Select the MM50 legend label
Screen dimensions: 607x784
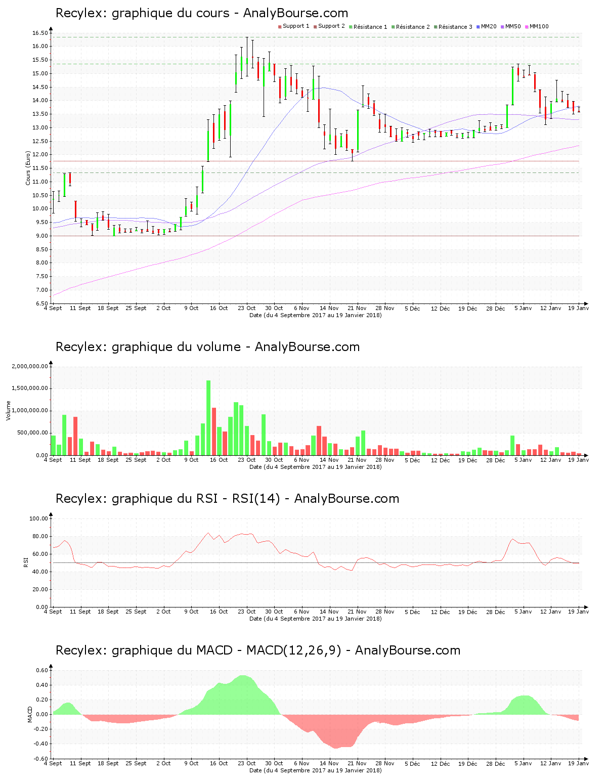point(513,26)
